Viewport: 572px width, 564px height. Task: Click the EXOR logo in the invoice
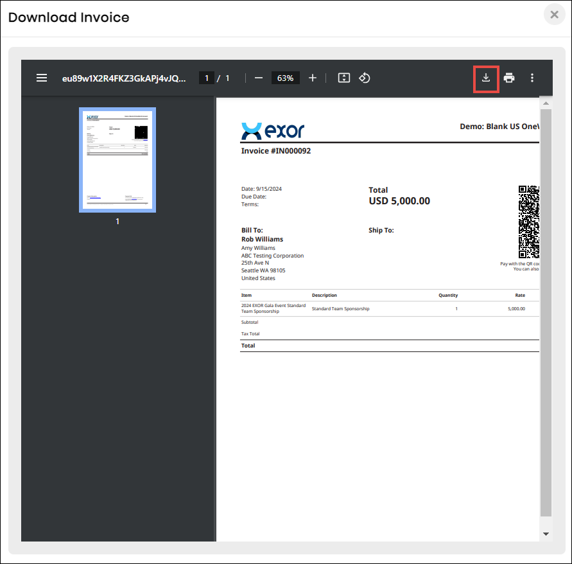272,131
